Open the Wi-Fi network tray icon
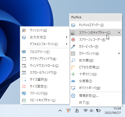 tap(86, 111)
